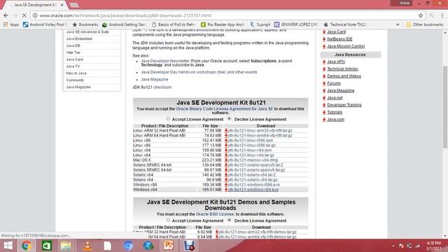Open VLC media player from the taskbar
This screenshot has height=252, width=448.
point(87,246)
